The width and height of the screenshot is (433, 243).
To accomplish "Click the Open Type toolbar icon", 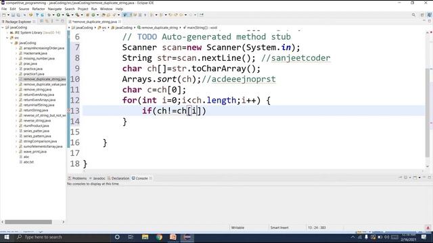I will (104, 15).
